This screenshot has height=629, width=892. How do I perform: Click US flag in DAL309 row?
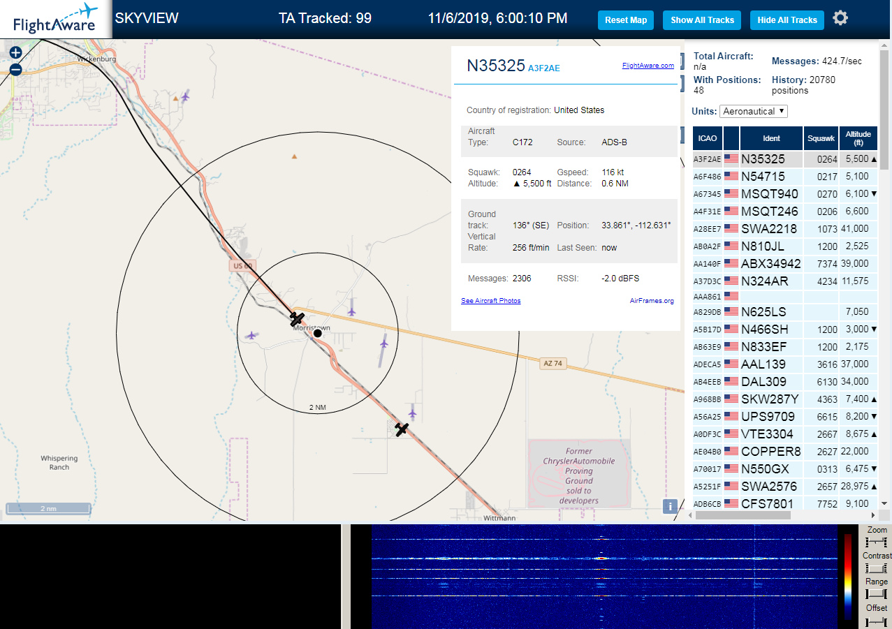[731, 382]
